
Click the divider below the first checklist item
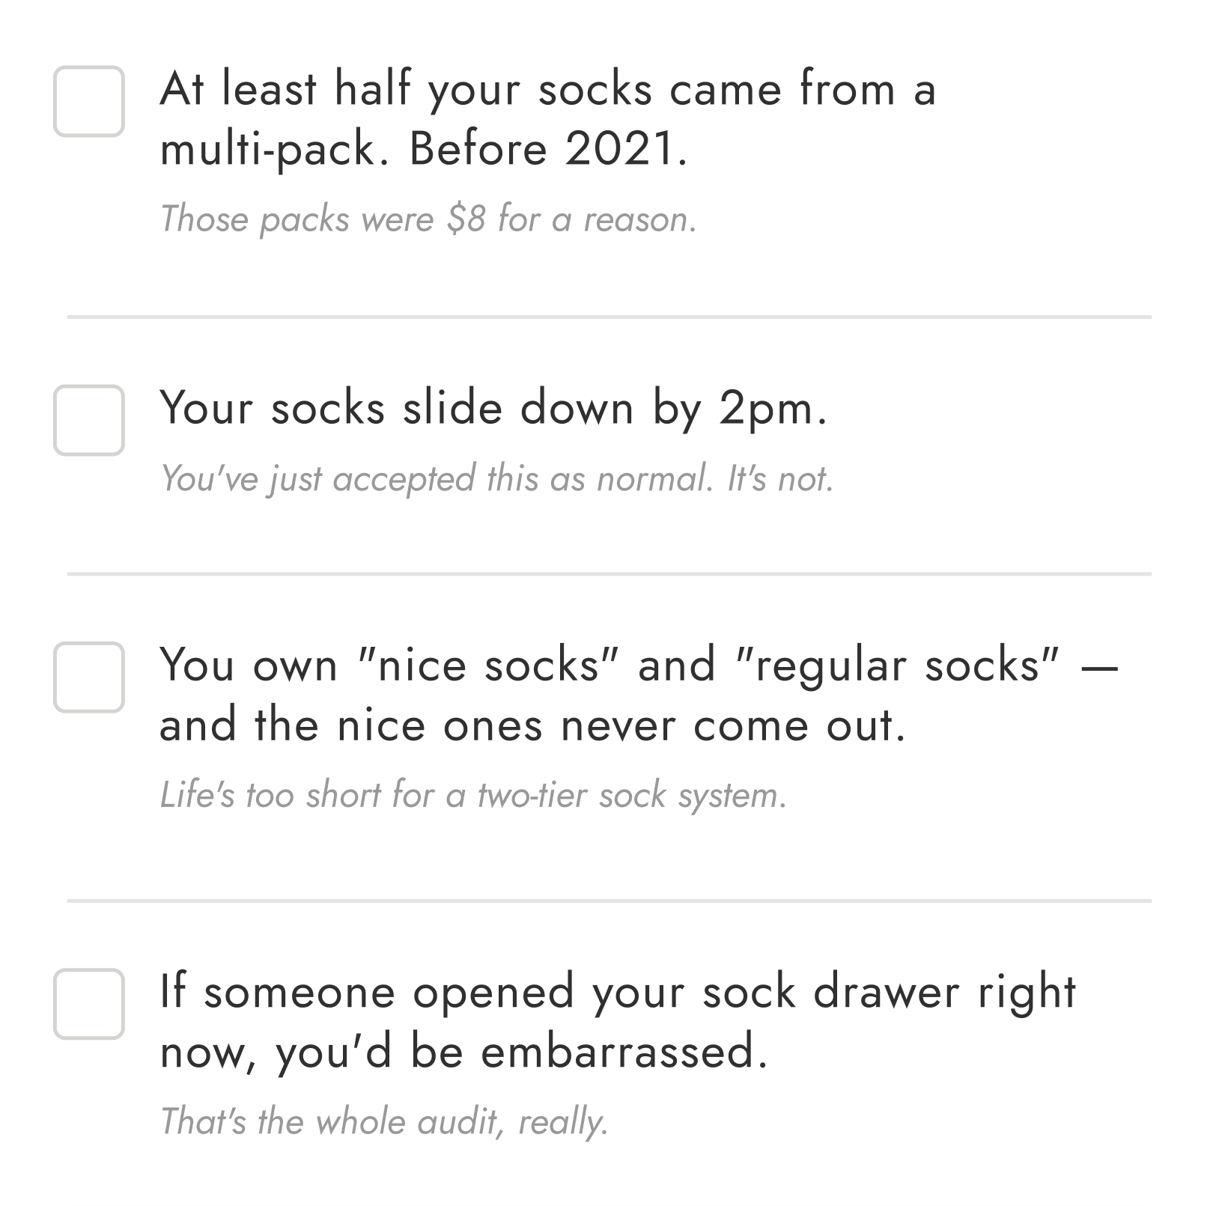tap(609, 315)
